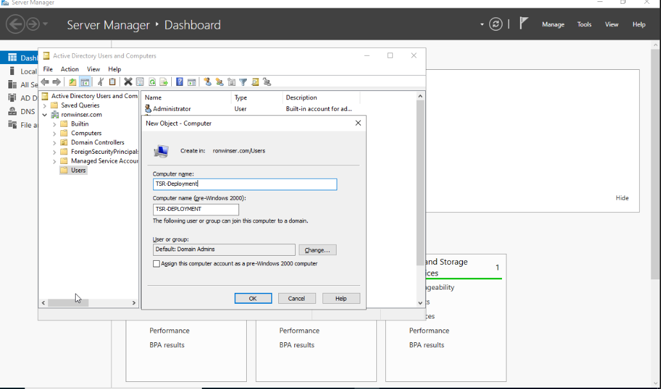Collapse the ronwinser.com domain node
This screenshot has height=389, width=661.
pos(45,115)
